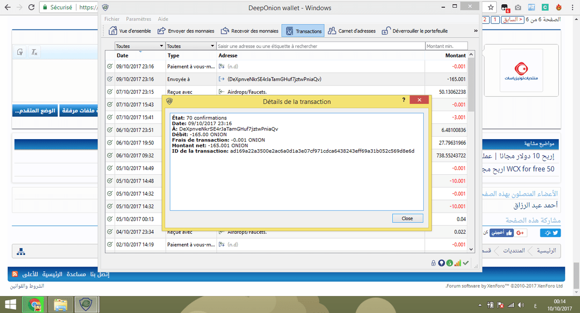Screen dimensions: 580x313
Task: Click wallet lock status icon in status bar
Action: pyautogui.click(x=434, y=263)
